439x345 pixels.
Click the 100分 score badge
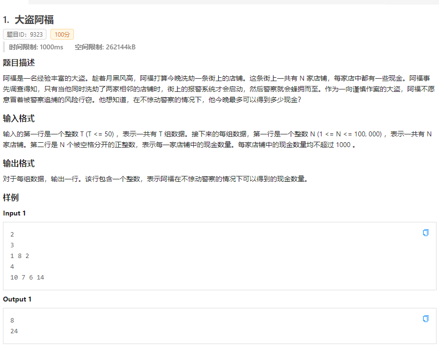62,35
